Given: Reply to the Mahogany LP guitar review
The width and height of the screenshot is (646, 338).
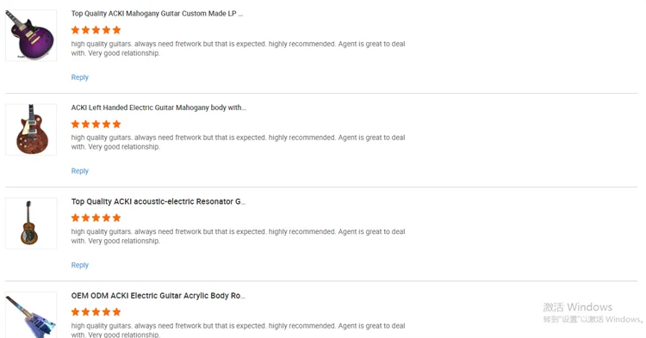Looking at the screenshot, I should [x=80, y=77].
